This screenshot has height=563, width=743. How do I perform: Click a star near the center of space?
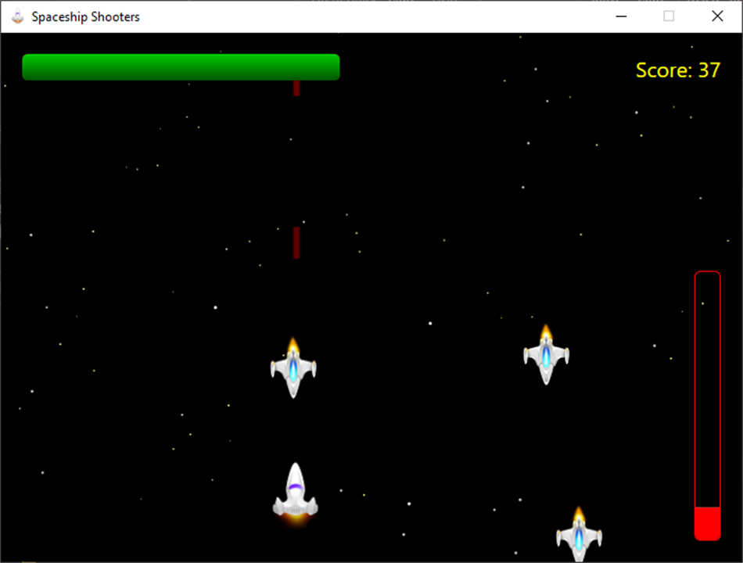pos(430,322)
